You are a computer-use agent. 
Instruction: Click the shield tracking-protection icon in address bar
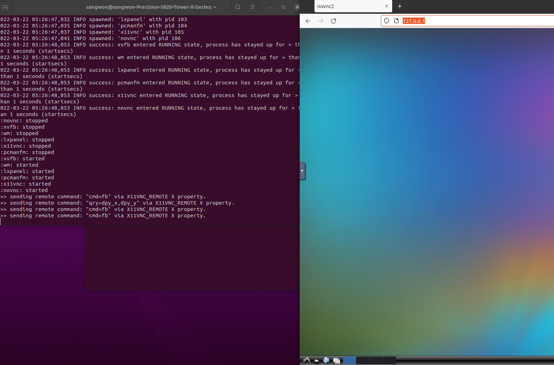coord(387,21)
